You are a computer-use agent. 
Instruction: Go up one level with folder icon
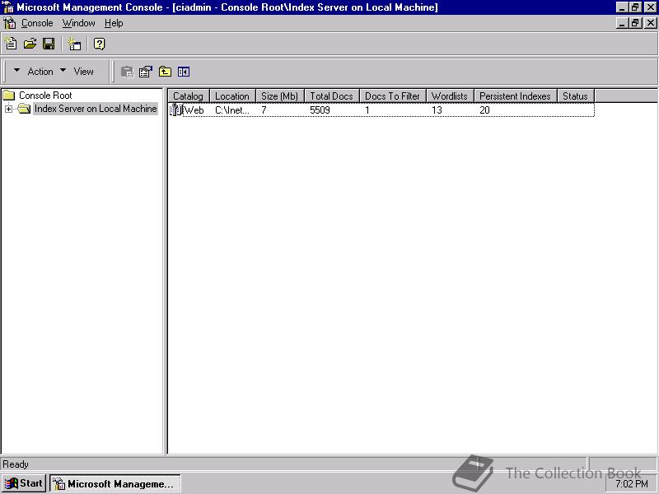click(x=165, y=72)
